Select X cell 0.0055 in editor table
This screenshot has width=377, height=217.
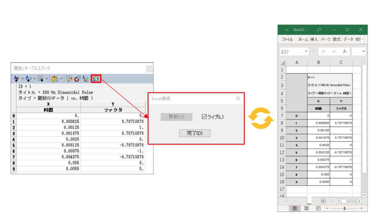tap(49, 169)
